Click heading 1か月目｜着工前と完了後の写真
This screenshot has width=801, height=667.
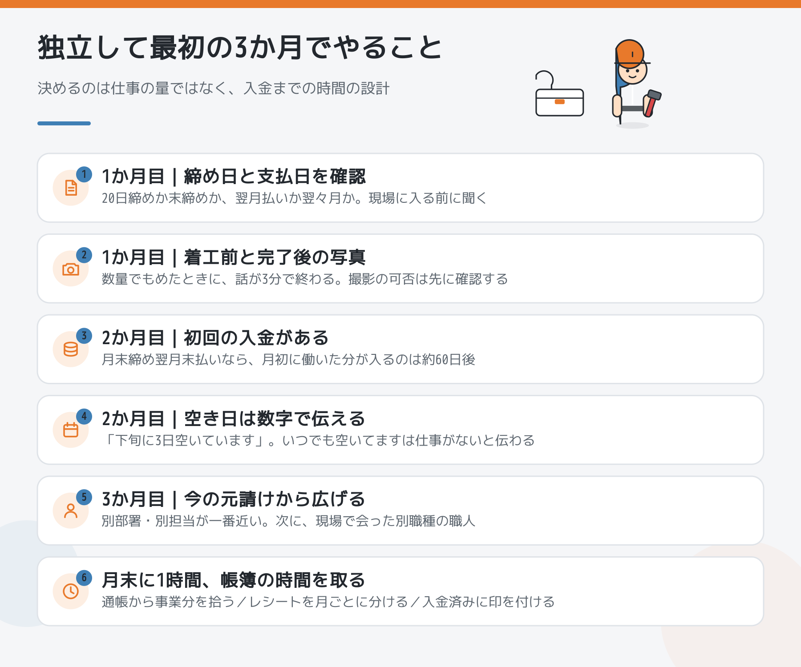tap(234, 257)
